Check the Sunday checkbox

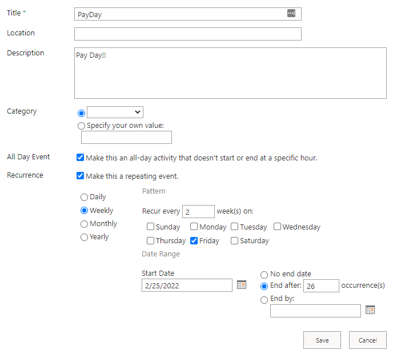(x=150, y=227)
